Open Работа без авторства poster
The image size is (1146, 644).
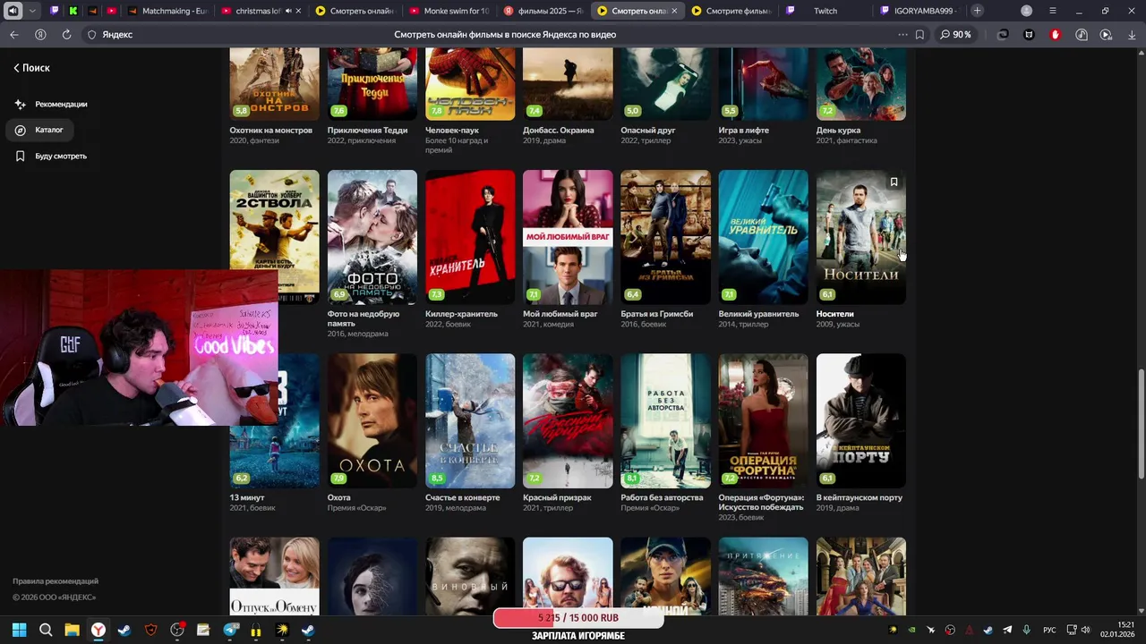pyautogui.click(x=665, y=420)
